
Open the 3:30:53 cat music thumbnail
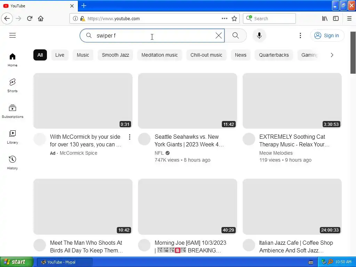[292, 101]
